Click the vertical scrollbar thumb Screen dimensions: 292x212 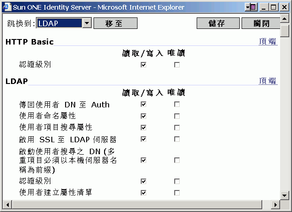[285, 30]
